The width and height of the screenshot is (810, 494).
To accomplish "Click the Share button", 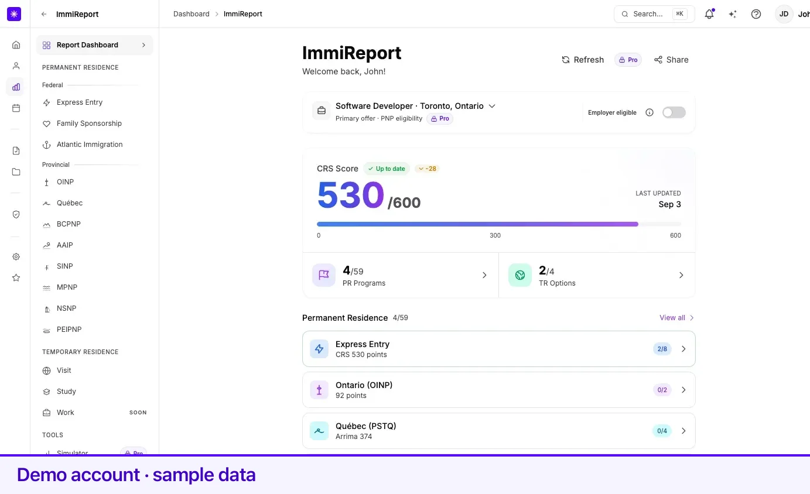I will [x=671, y=60].
